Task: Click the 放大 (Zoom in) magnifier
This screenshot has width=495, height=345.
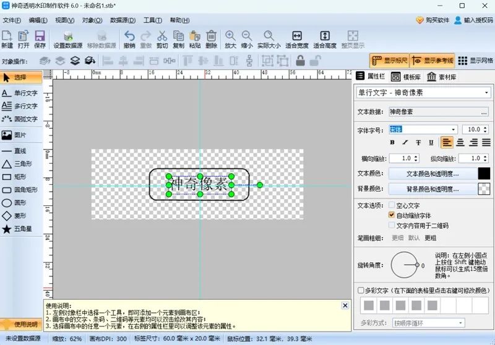Action: click(230, 39)
